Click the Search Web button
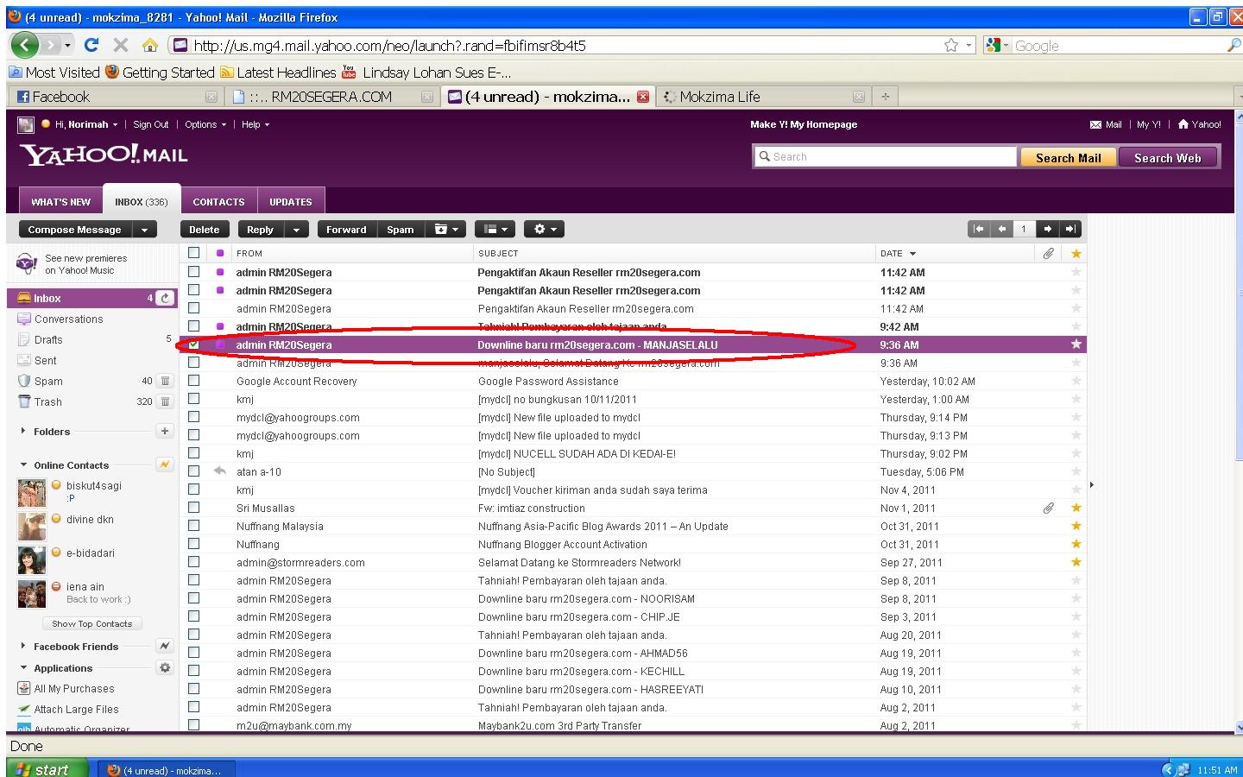The width and height of the screenshot is (1243, 777). (1167, 157)
